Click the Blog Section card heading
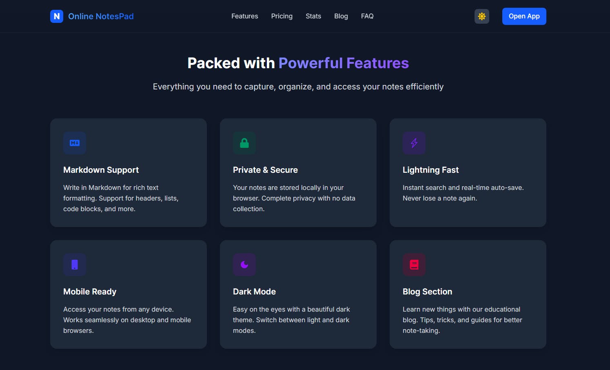Viewport: 610px width, 370px height. (x=427, y=292)
